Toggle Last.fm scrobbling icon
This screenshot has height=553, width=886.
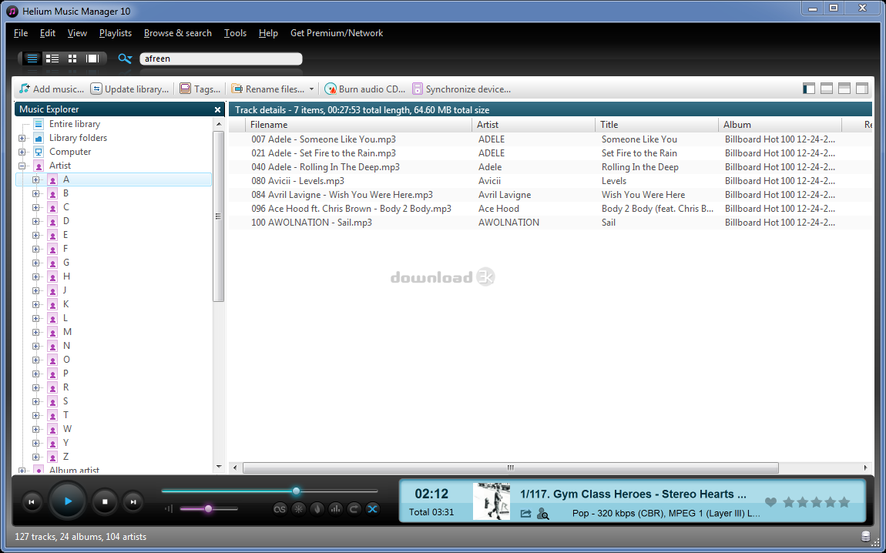pyautogui.click(x=280, y=509)
